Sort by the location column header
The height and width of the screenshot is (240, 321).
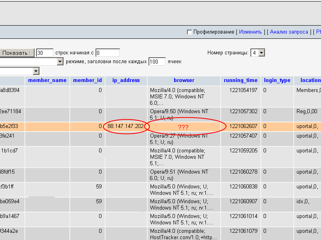(310, 80)
